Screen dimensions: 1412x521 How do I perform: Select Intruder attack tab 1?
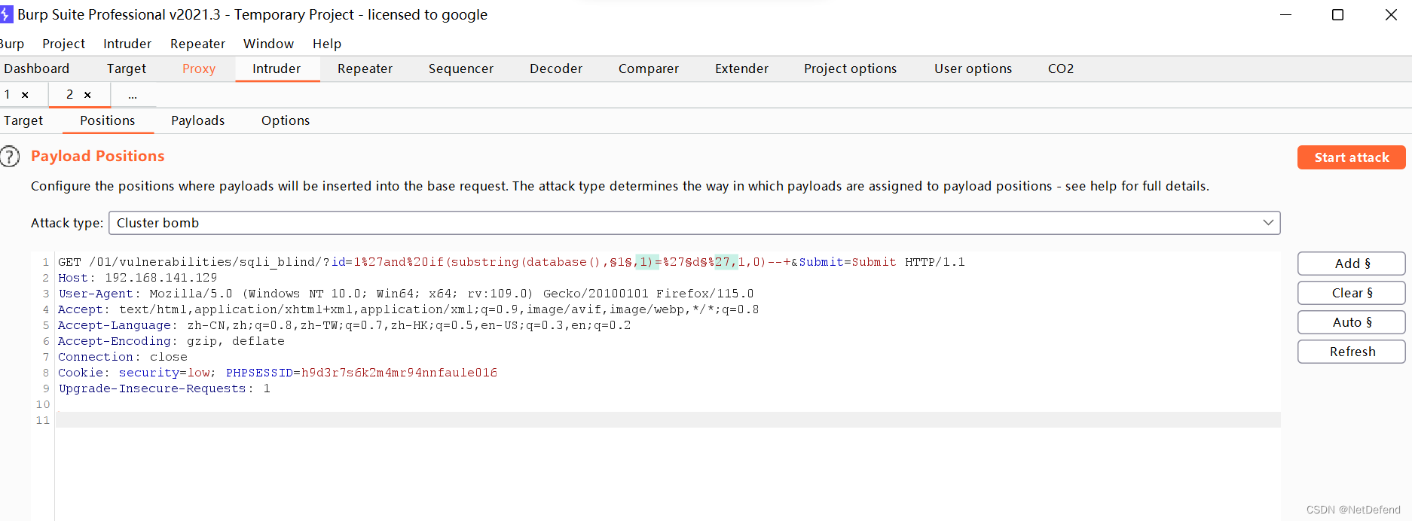(x=8, y=95)
